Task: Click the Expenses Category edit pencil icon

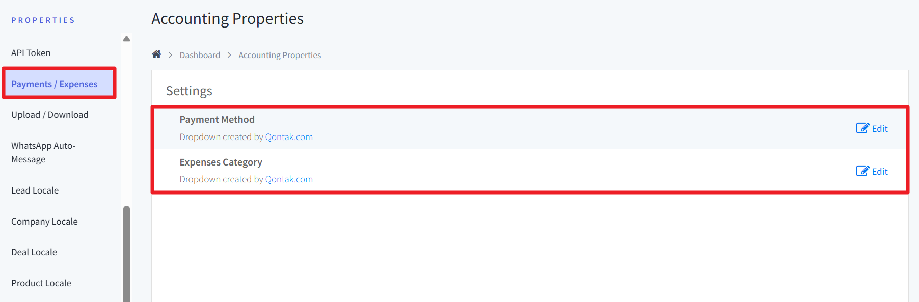Action: (862, 171)
